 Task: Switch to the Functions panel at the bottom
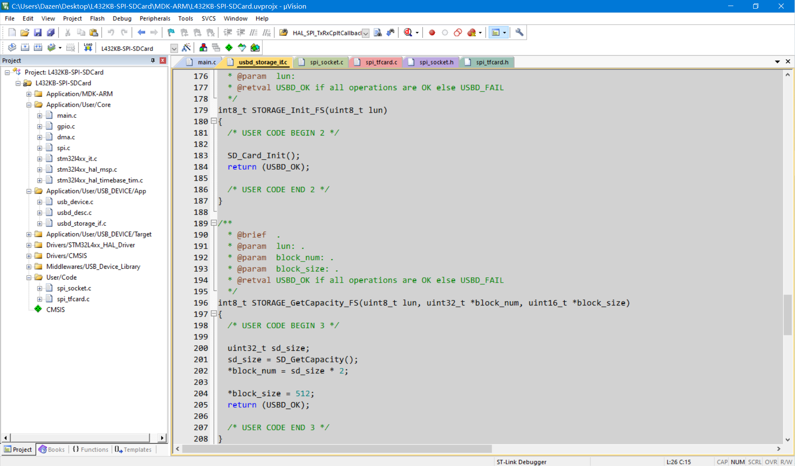90,449
